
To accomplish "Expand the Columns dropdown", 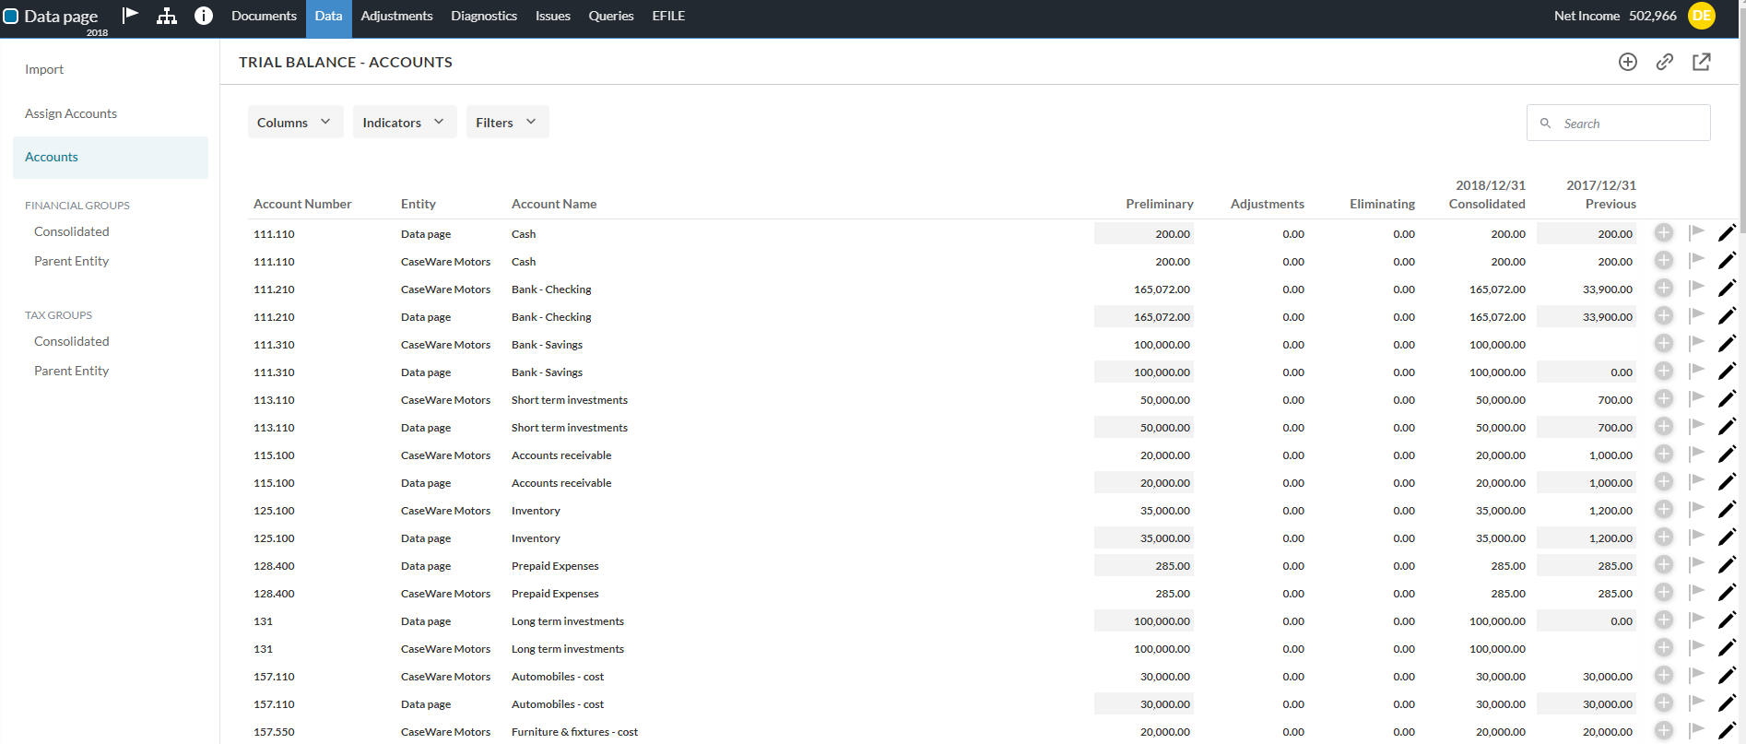I will click(x=295, y=122).
